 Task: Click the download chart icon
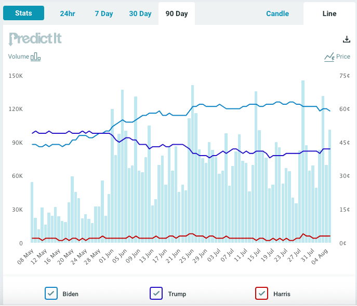tap(347, 40)
